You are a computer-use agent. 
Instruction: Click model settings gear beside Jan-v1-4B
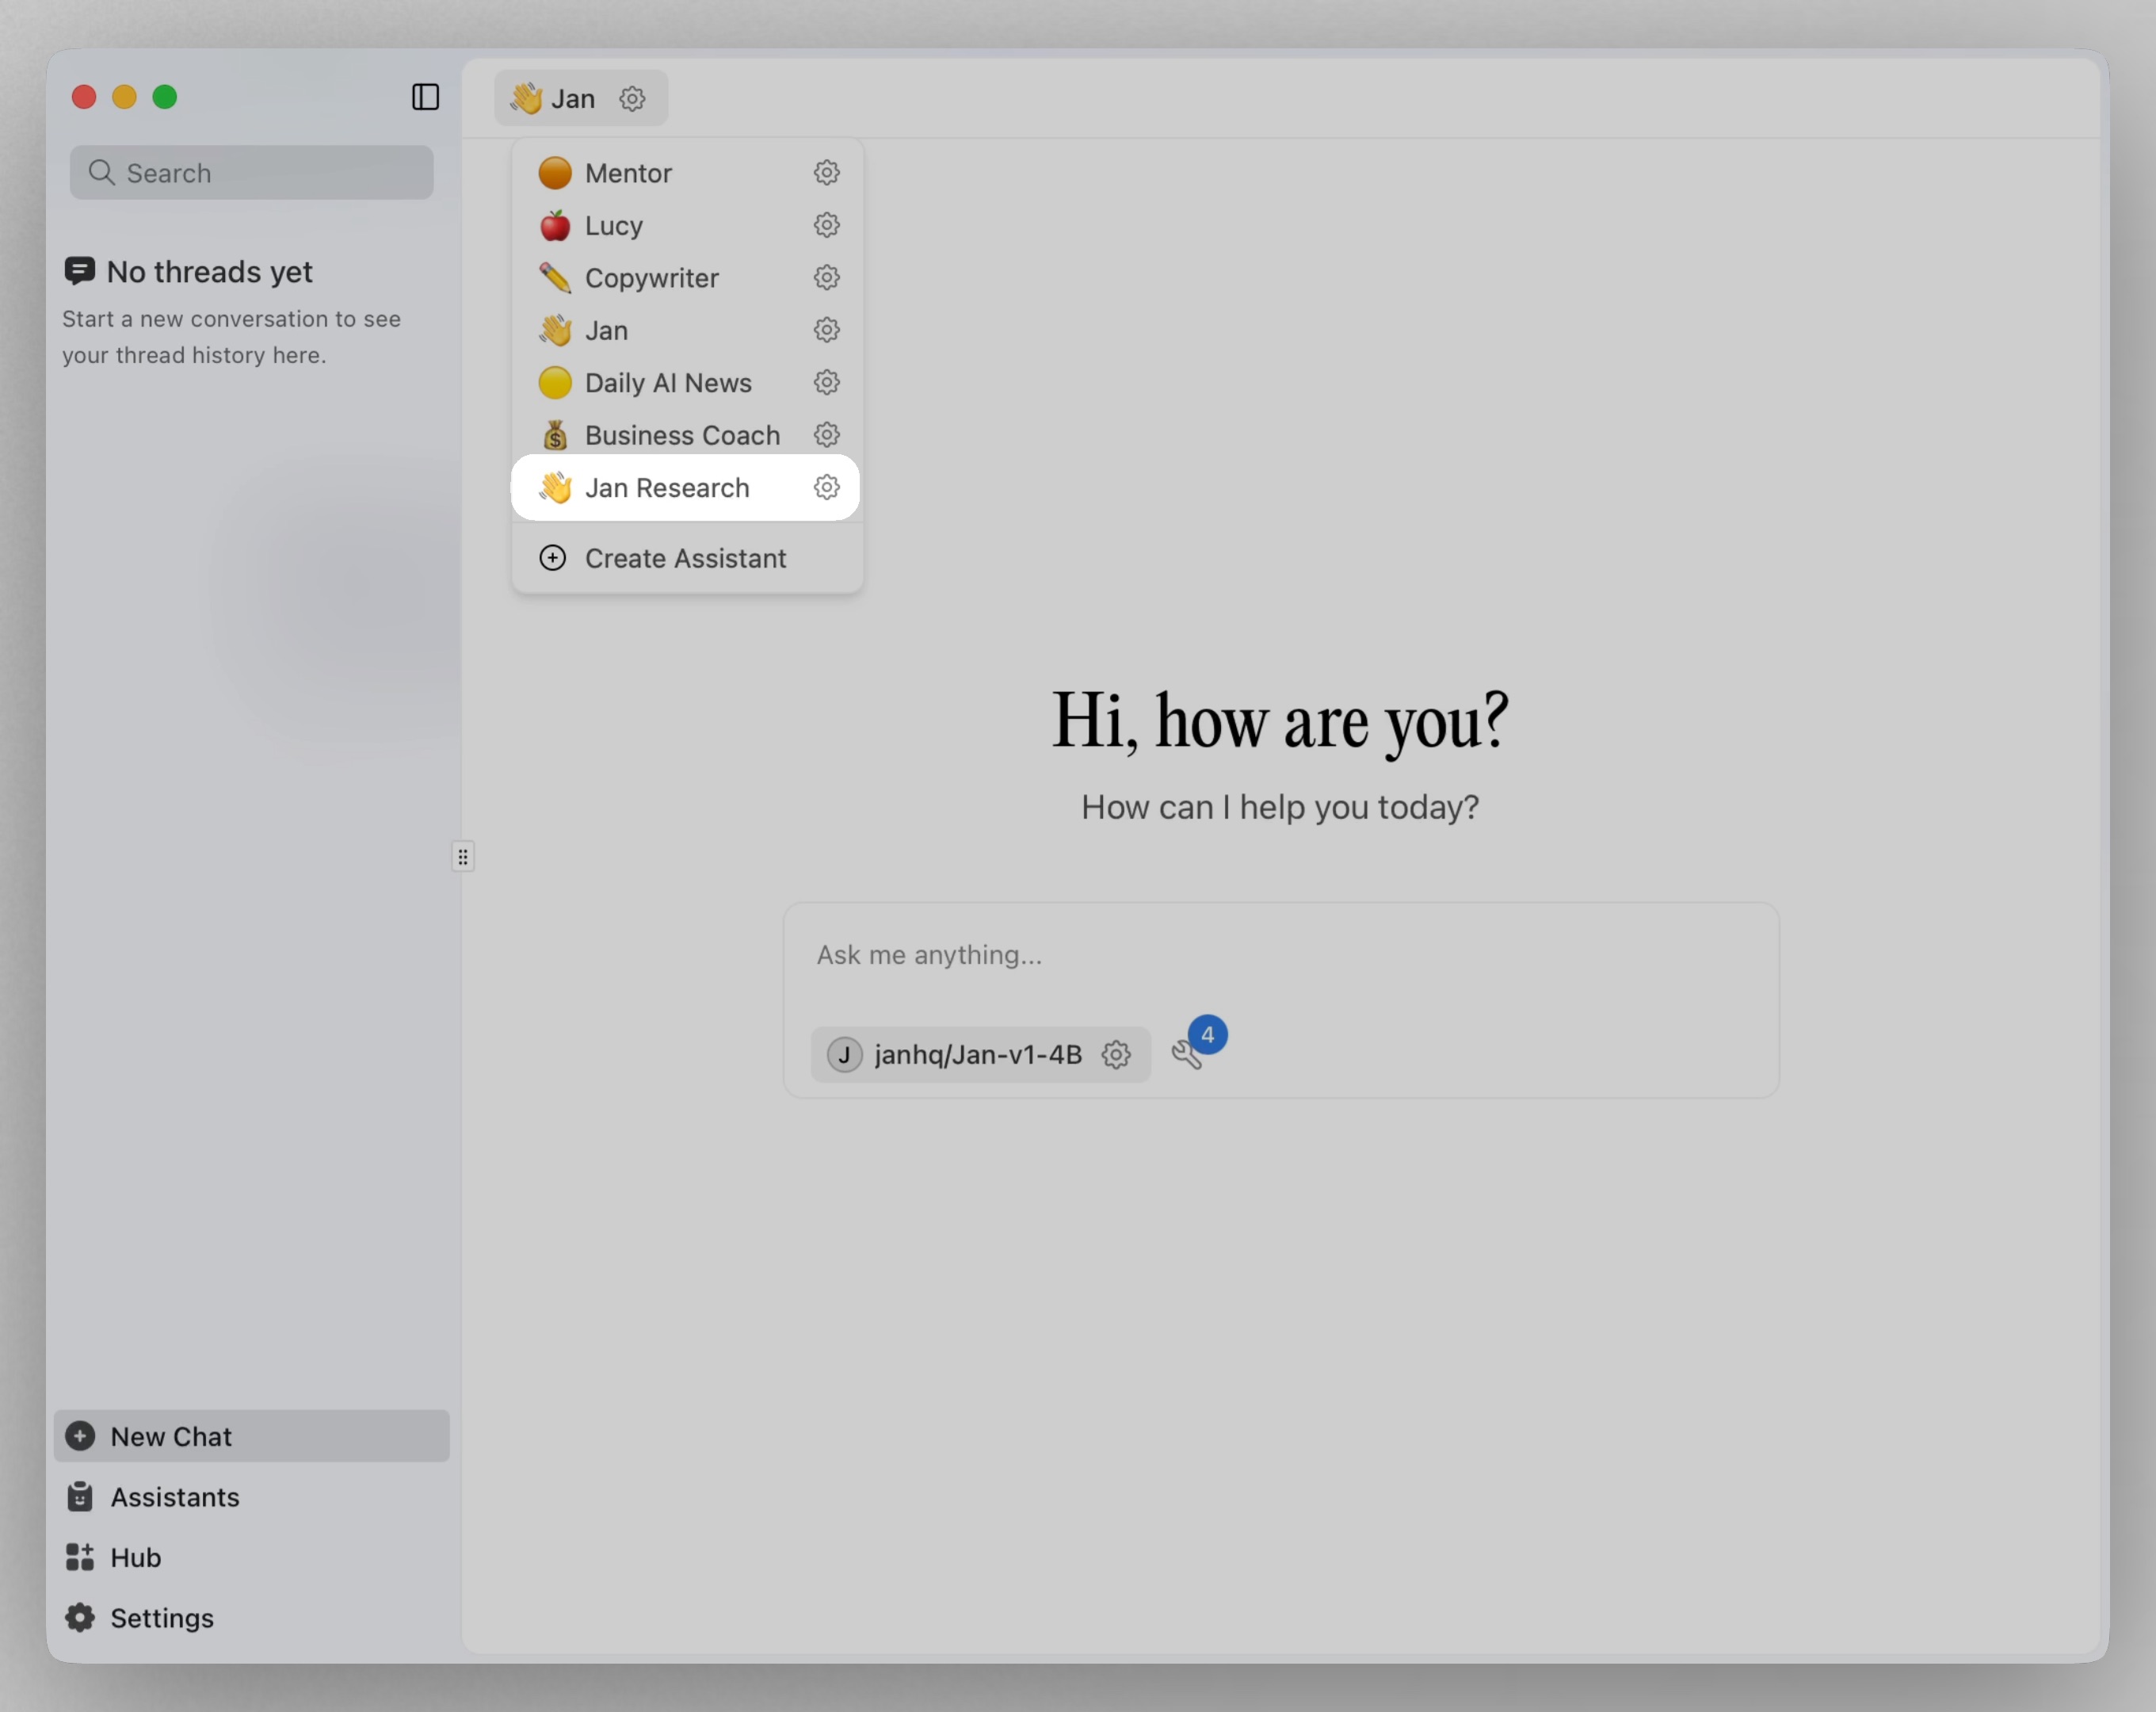(x=1116, y=1055)
